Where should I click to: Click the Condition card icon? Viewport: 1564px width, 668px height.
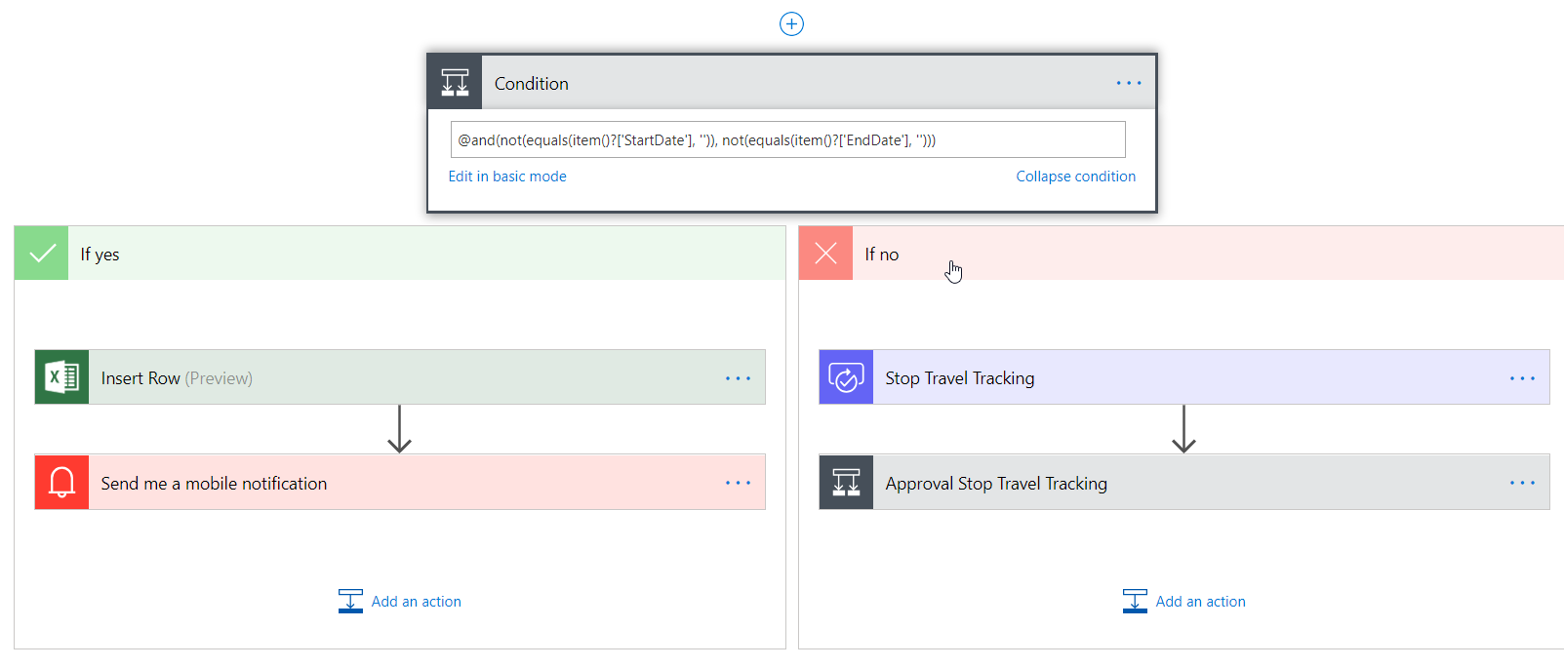pyautogui.click(x=455, y=83)
